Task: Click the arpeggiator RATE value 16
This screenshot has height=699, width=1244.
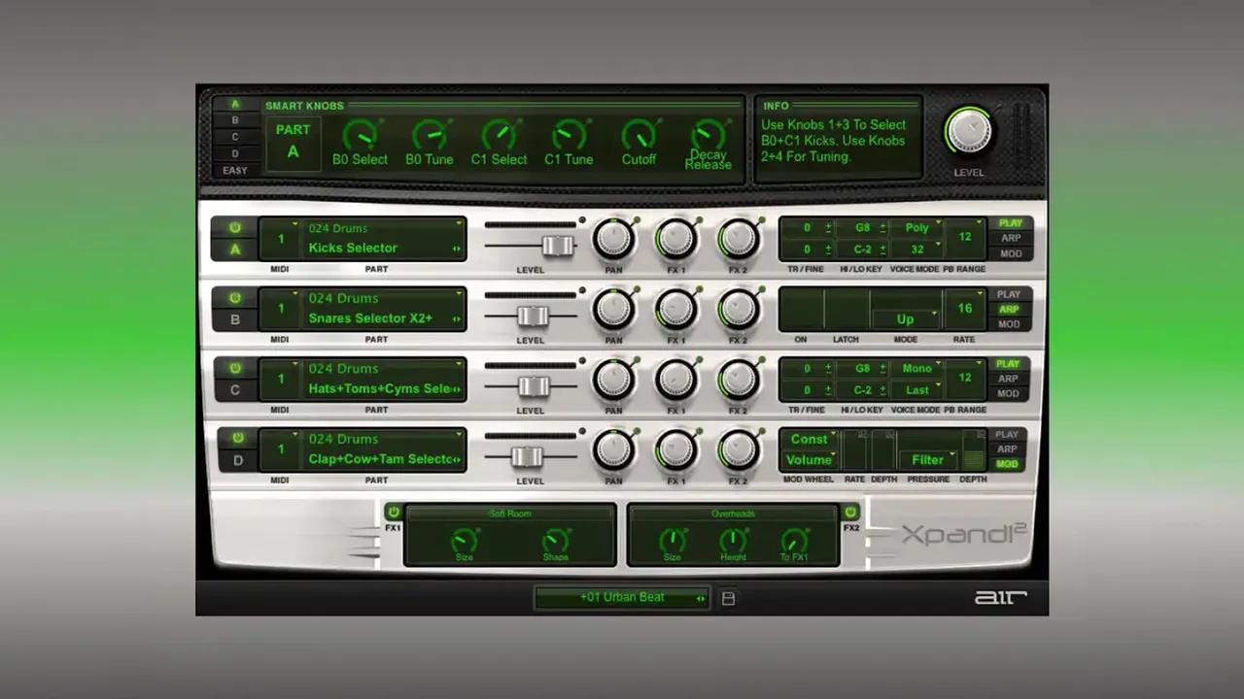Action: click(965, 309)
